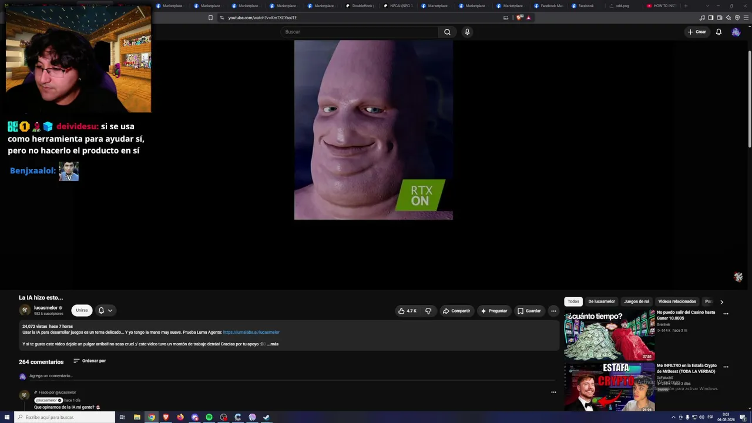Open YouTube notifications bell in header
The width and height of the screenshot is (752, 423).
[x=719, y=32]
